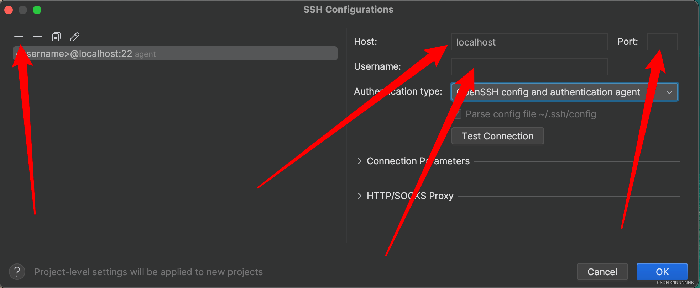Select the username@localhost:22 agent entry
Image resolution: width=700 pixels, height=288 pixels.
pos(174,54)
